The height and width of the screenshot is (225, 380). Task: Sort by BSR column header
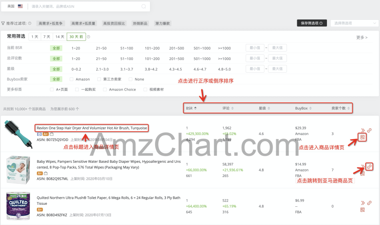[x=191, y=108]
